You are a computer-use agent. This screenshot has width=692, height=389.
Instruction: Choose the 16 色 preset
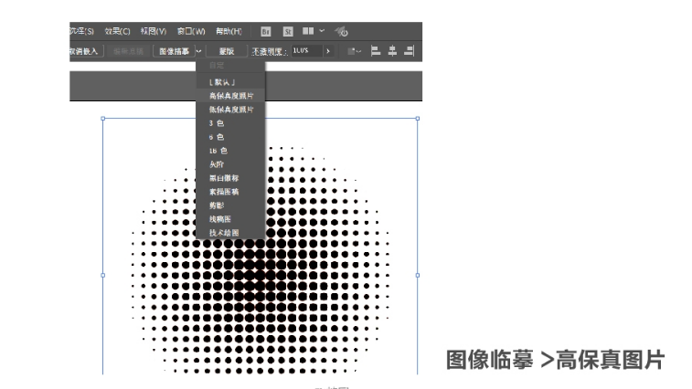[x=230, y=151]
